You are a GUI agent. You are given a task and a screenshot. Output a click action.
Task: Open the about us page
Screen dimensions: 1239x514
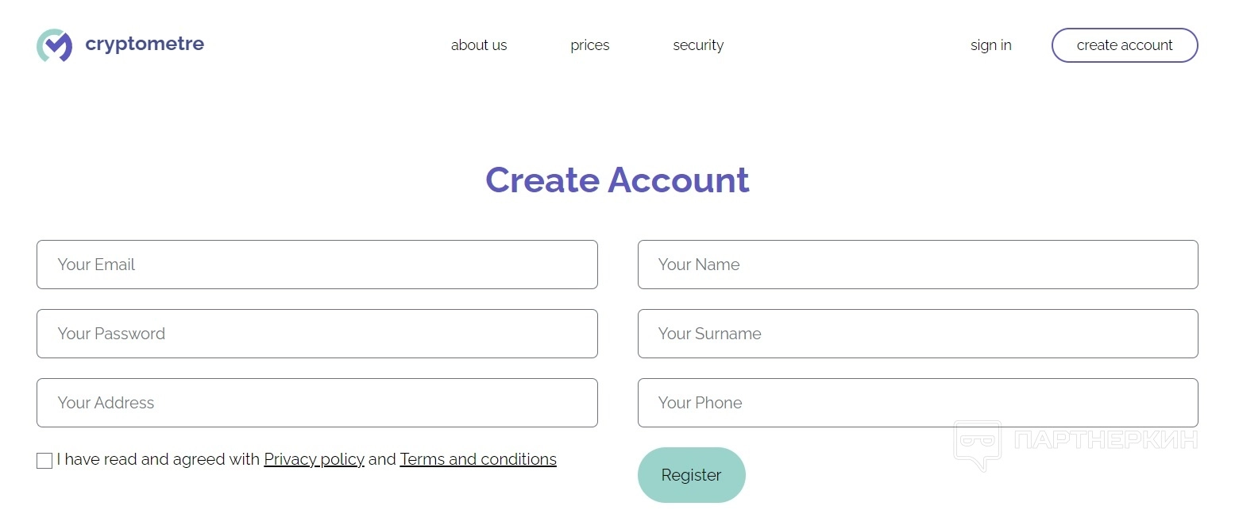tap(479, 45)
